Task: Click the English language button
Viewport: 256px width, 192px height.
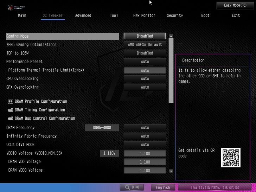Action: 163,187
